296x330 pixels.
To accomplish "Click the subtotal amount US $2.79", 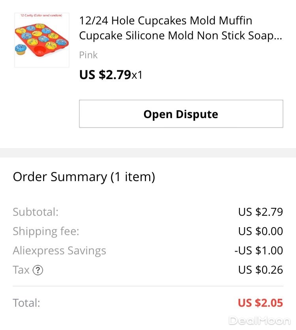I will (260, 212).
